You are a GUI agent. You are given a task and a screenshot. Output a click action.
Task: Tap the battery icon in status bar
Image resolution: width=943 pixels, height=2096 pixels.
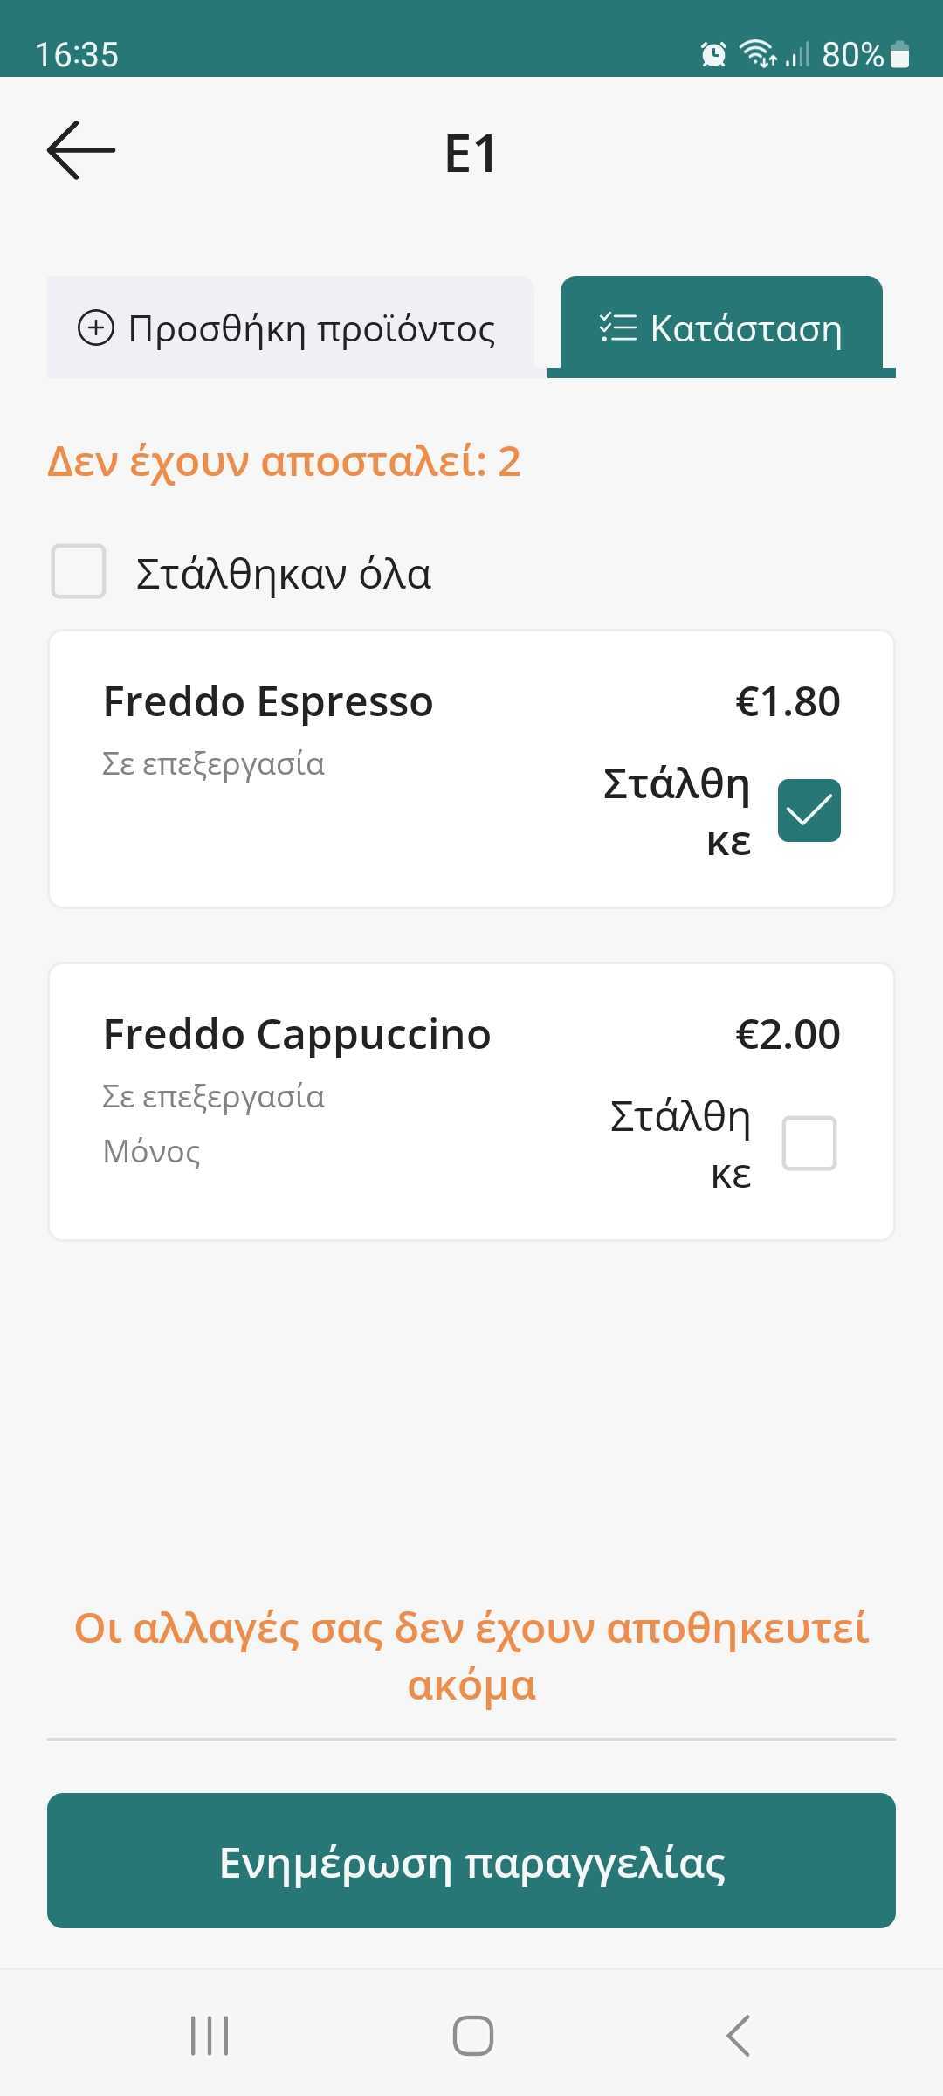tap(900, 54)
